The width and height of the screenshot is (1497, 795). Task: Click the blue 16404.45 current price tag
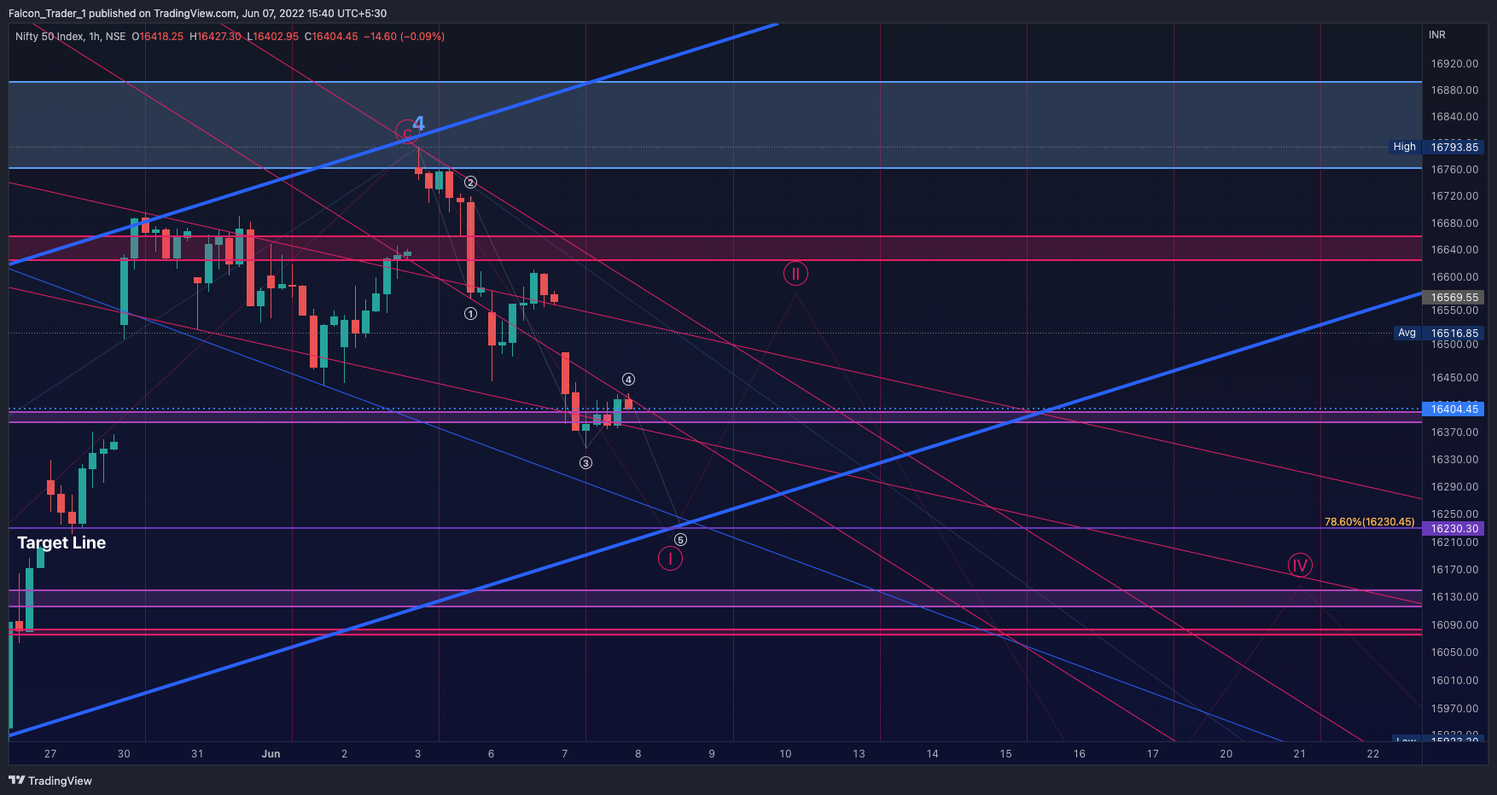pos(1454,409)
